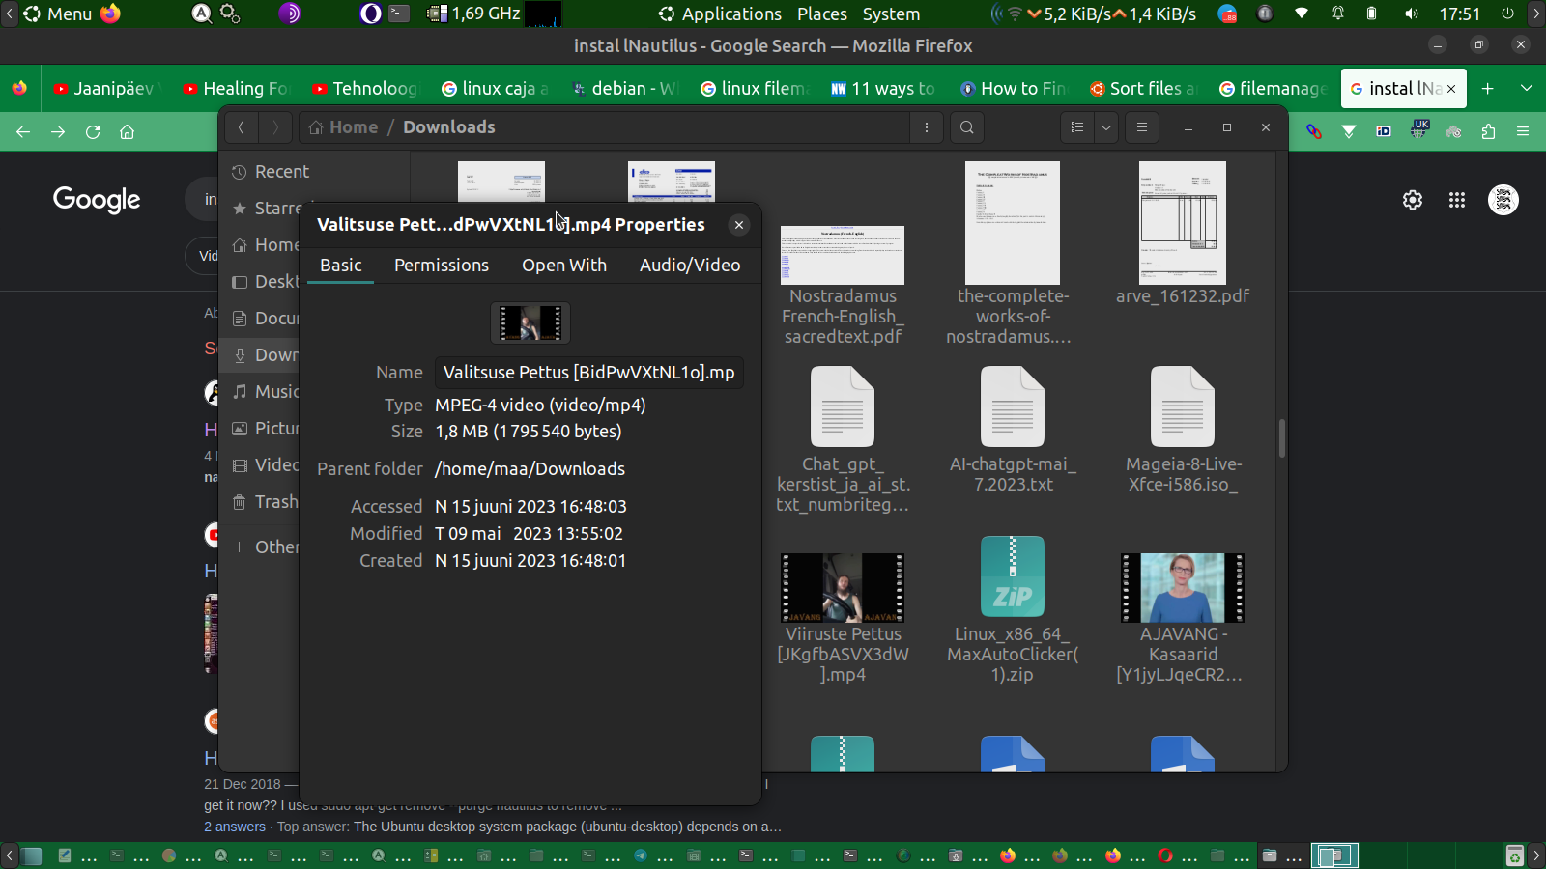Open Trash from the sidebar

point(275,502)
